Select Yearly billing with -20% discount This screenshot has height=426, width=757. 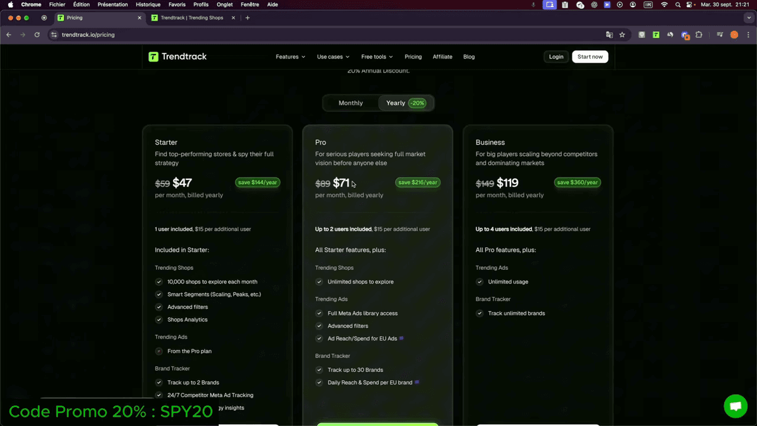click(x=405, y=103)
